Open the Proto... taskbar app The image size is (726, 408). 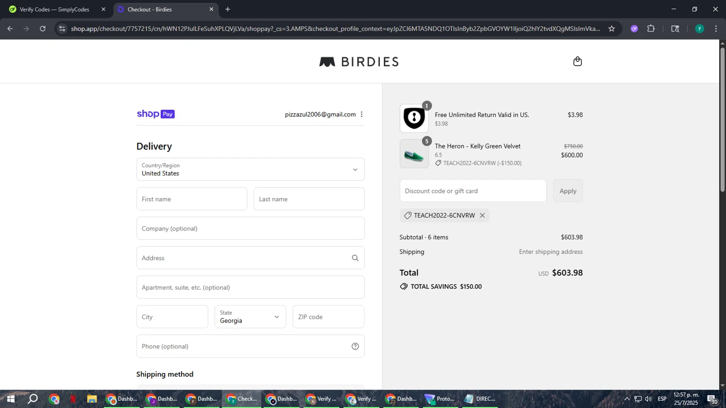pyautogui.click(x=440, y=399)
